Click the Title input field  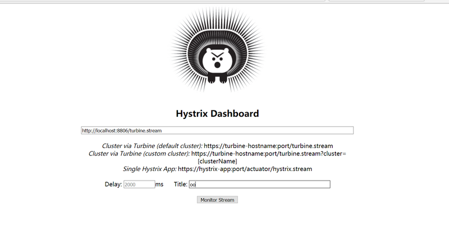(260, 185)
